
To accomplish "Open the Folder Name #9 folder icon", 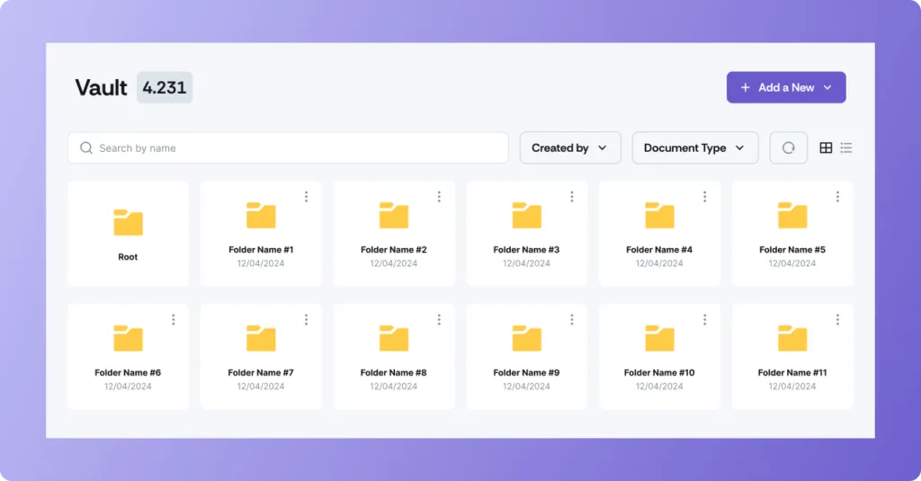I will (x=526, y=338).
